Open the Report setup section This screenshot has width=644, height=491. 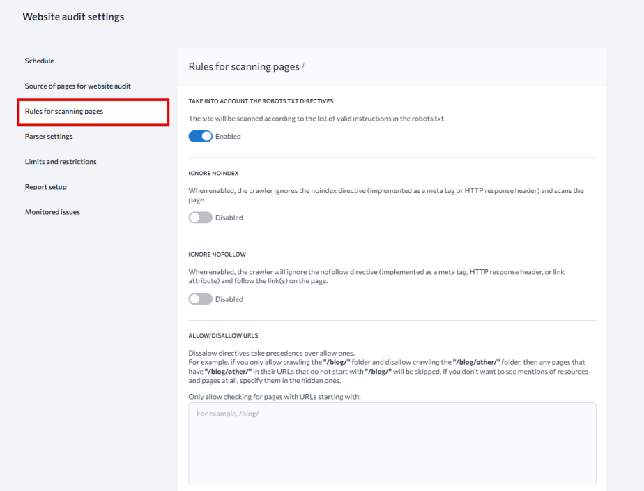pos(46,186)
